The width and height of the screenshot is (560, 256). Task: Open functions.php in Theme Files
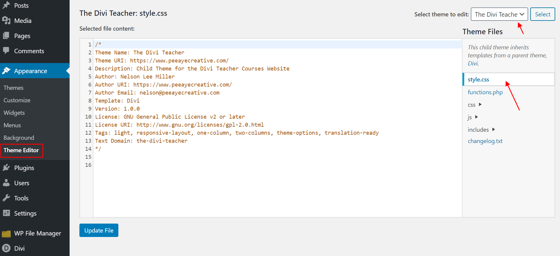[x=485, y=92]
